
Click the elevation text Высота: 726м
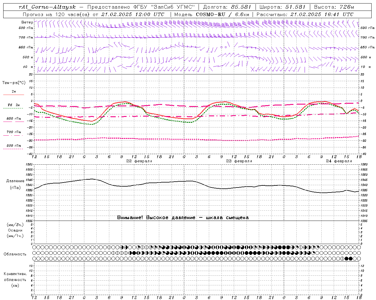[334, 7]
